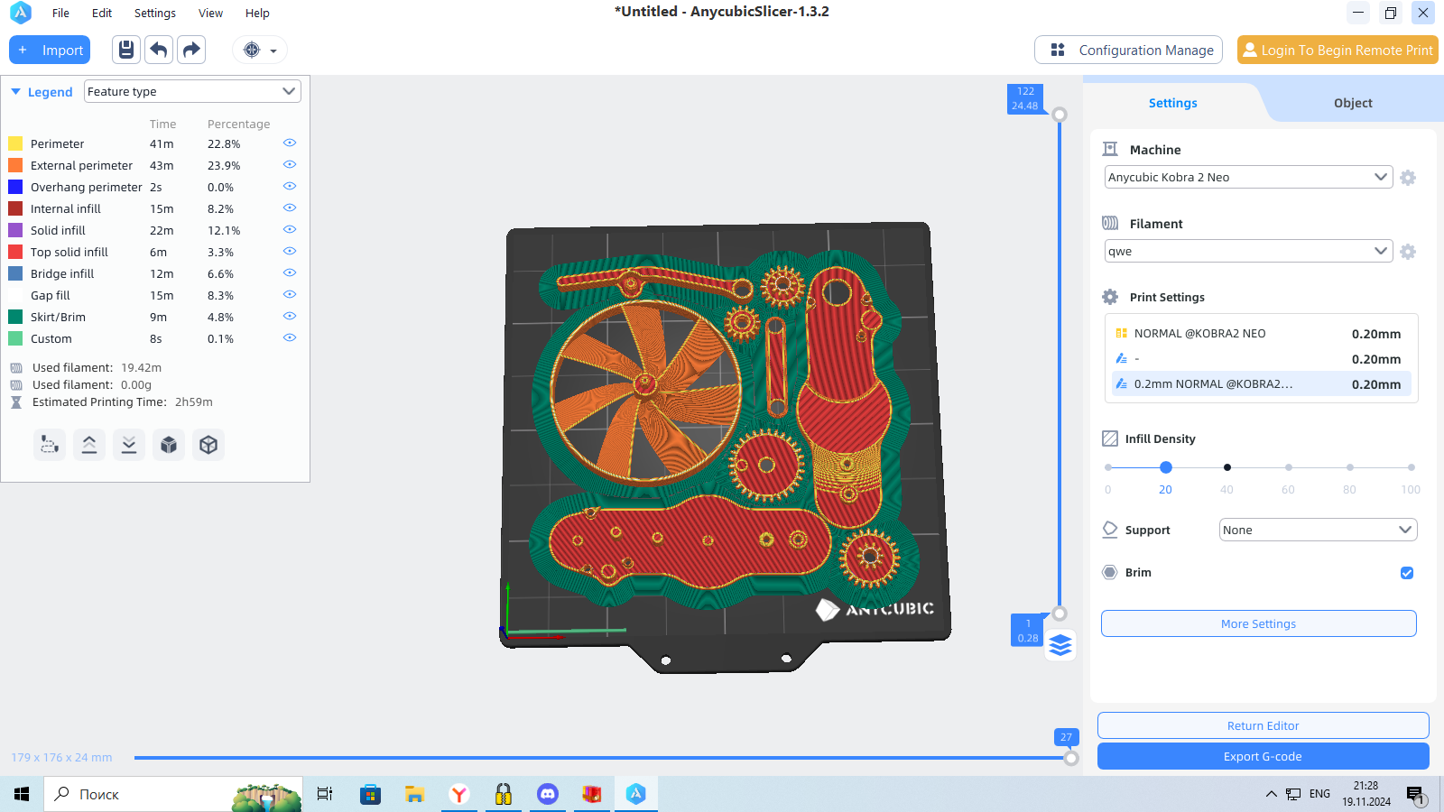Collapse the Legend panel
The width and height of the screenshot is (1444, 812).
15,92
